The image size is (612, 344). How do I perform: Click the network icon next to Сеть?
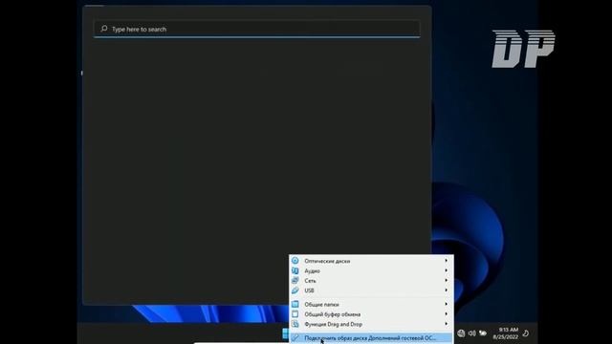pos(295,280)
